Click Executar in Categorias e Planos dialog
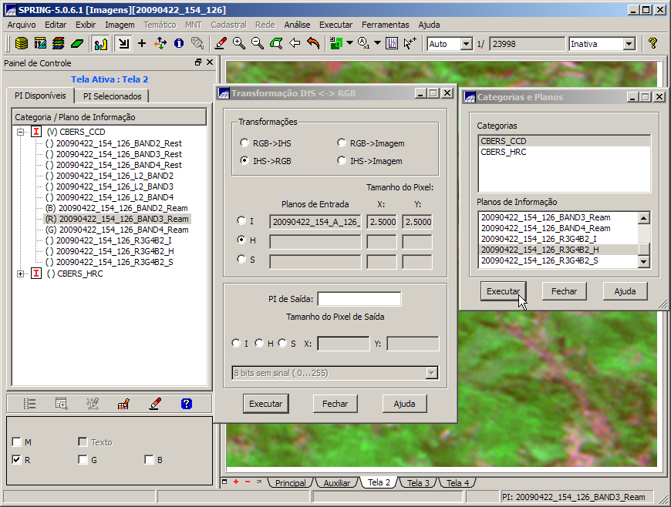The height and width of the screenshot is (507, 671). pos(503,291)
